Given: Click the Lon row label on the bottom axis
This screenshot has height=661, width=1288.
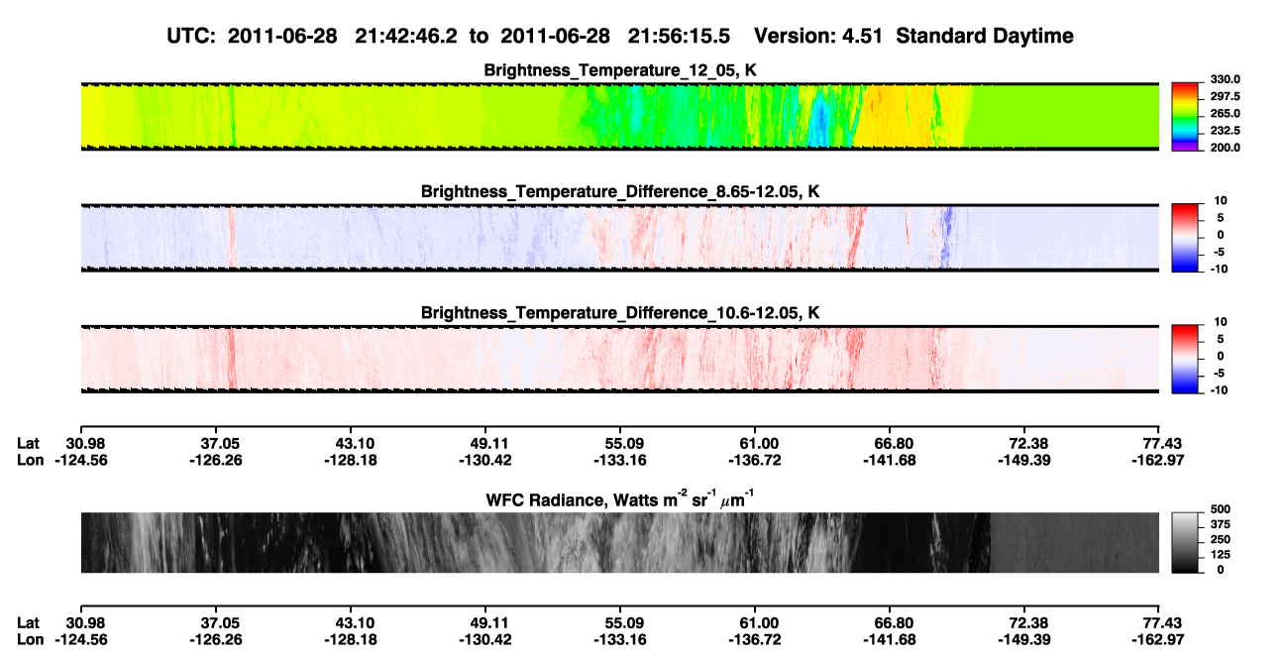Looking at the screenshot, I should [x=31, y=639].
